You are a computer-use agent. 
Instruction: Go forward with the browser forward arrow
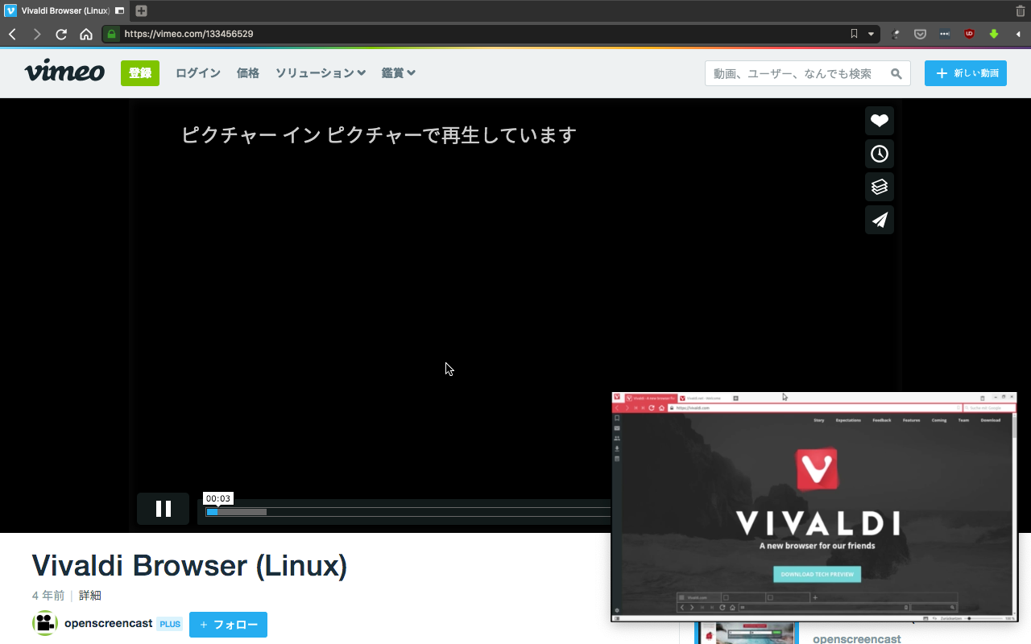point(36,35)
